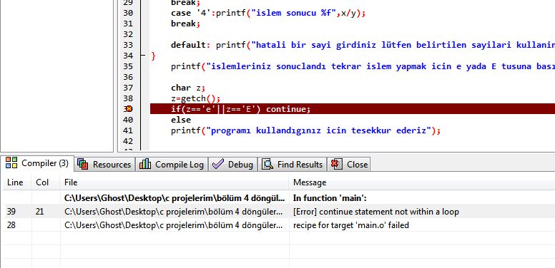Click the Col column header
Image resolution: width=555 pixels, height=268 pixels.
42,182
